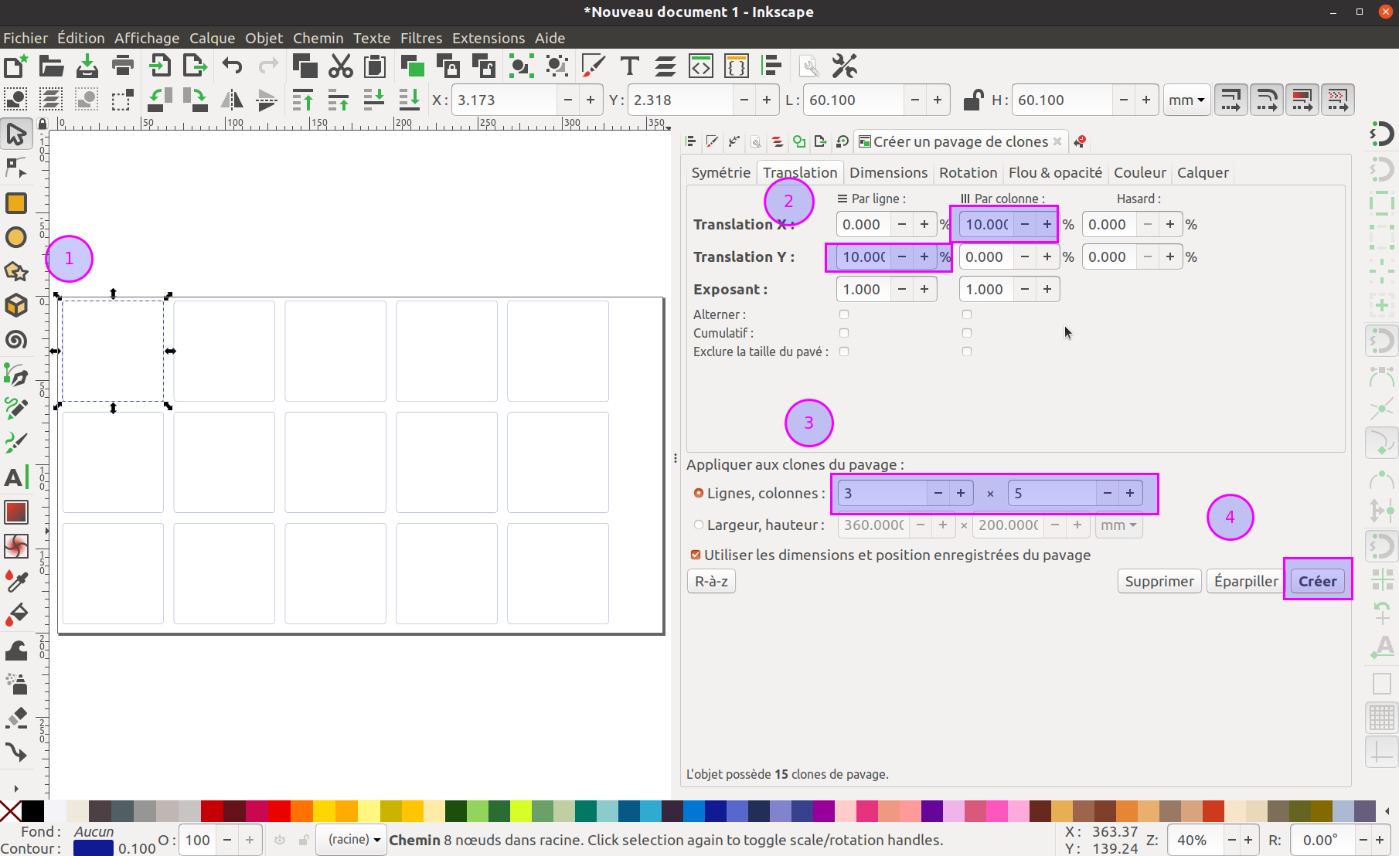Open the Preferences tools icon

point(844,66)
